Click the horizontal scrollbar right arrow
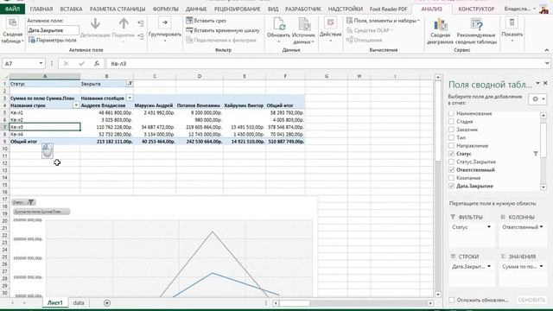Screen dimensions: 553x311 coord(430,303)
